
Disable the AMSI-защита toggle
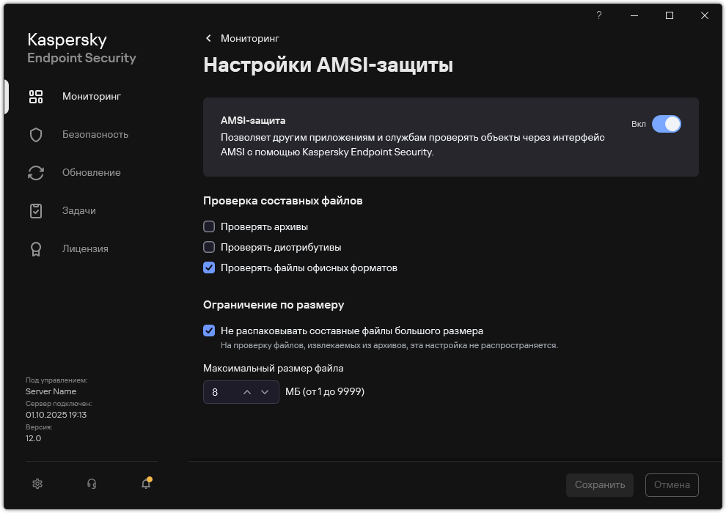(x=667, y=124)
